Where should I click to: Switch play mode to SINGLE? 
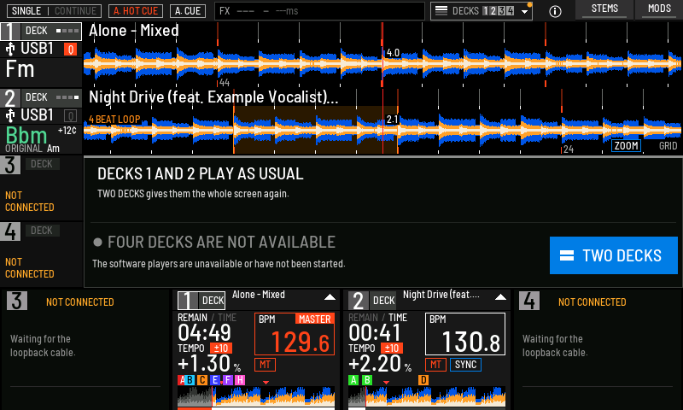[x=26, y=11]
